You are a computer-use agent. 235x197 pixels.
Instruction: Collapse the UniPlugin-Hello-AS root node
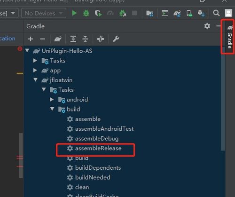tap(27, 50)
